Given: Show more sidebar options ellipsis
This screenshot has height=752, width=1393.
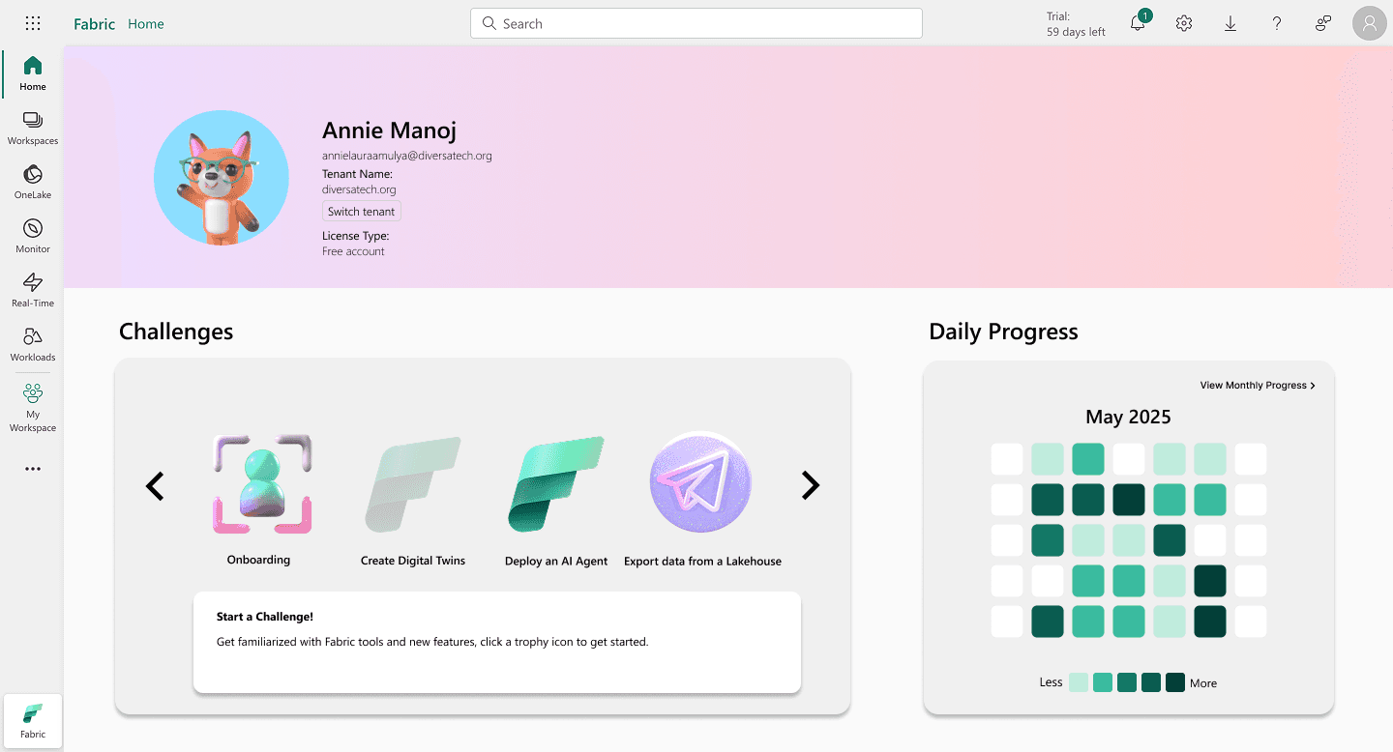Looking at the screenshot, I should tap(33, 469).
